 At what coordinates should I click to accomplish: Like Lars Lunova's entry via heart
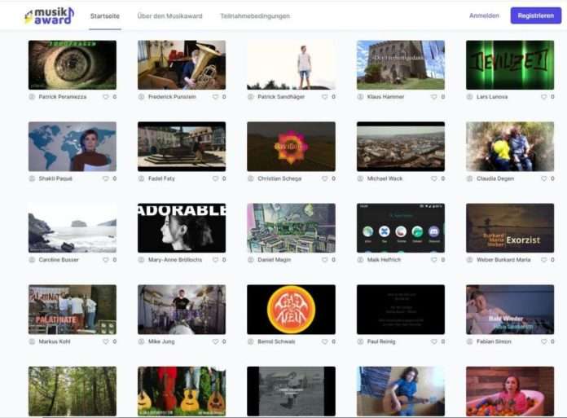click(543, 97)
